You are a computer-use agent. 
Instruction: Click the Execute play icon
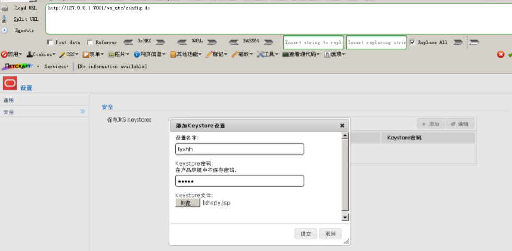coord(4,30)
